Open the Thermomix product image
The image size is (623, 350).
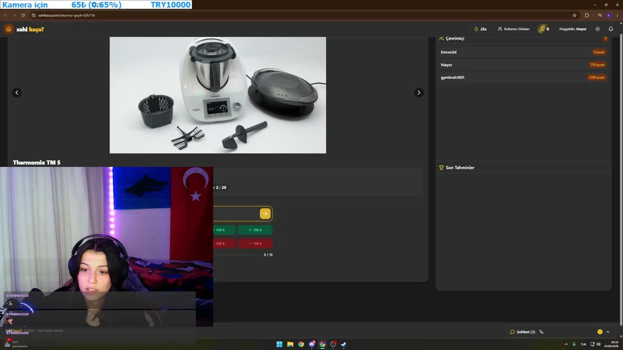tap(218, 95)
